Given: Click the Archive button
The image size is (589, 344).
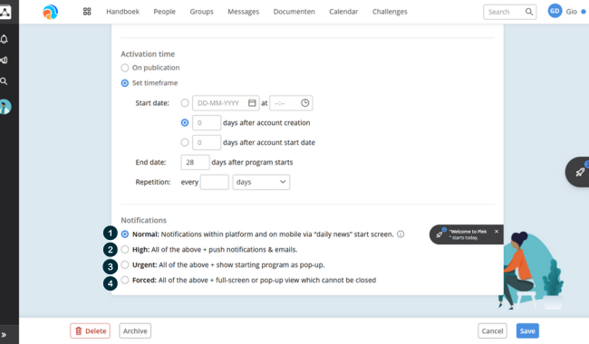Looking at the screenshot, I should [135, 330].
